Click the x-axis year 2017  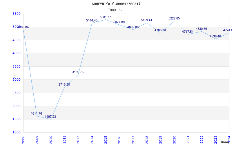click(x=133, y=140)
